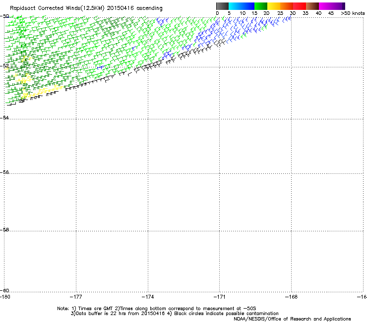Pick the green 15-20 knots legend color
The image size is (367, 322).
coord(261,6)
